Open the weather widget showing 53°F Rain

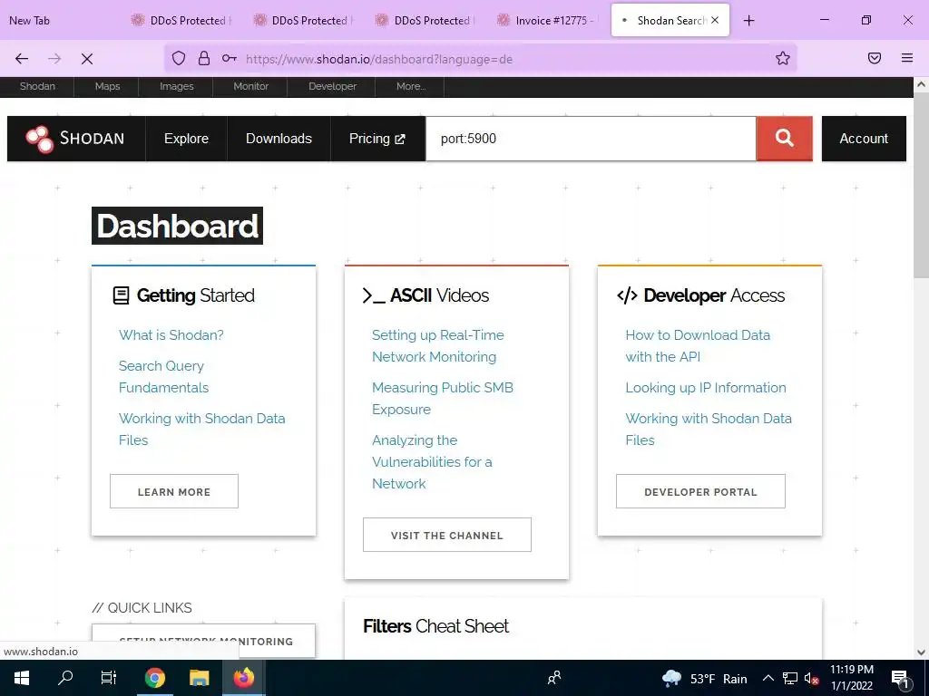point(704,678)
